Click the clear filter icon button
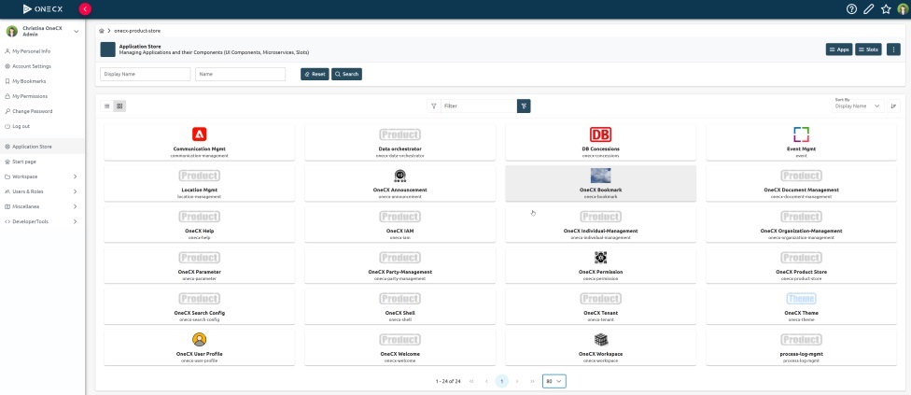The image size is (911, 395). [524, 106]
